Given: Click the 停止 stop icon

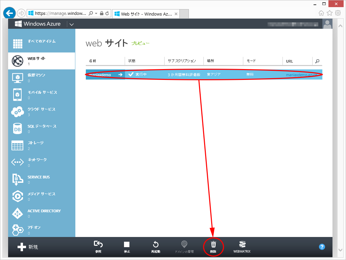Looking at the screenshot, I should (127, 244).
